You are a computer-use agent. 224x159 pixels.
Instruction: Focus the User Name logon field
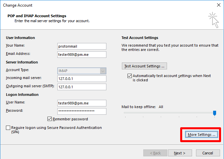tap(82, 103)
